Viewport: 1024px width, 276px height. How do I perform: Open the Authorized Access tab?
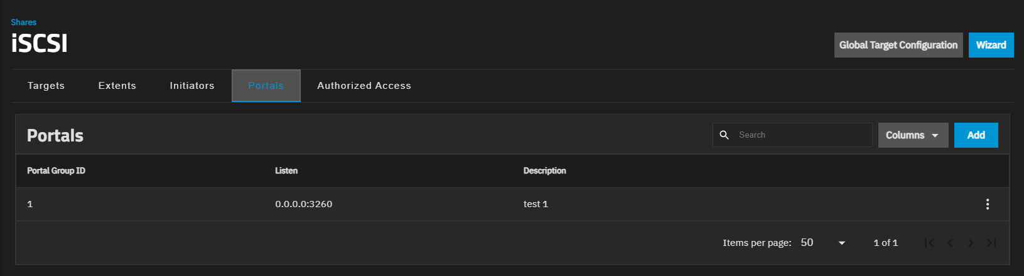(364, 86)
